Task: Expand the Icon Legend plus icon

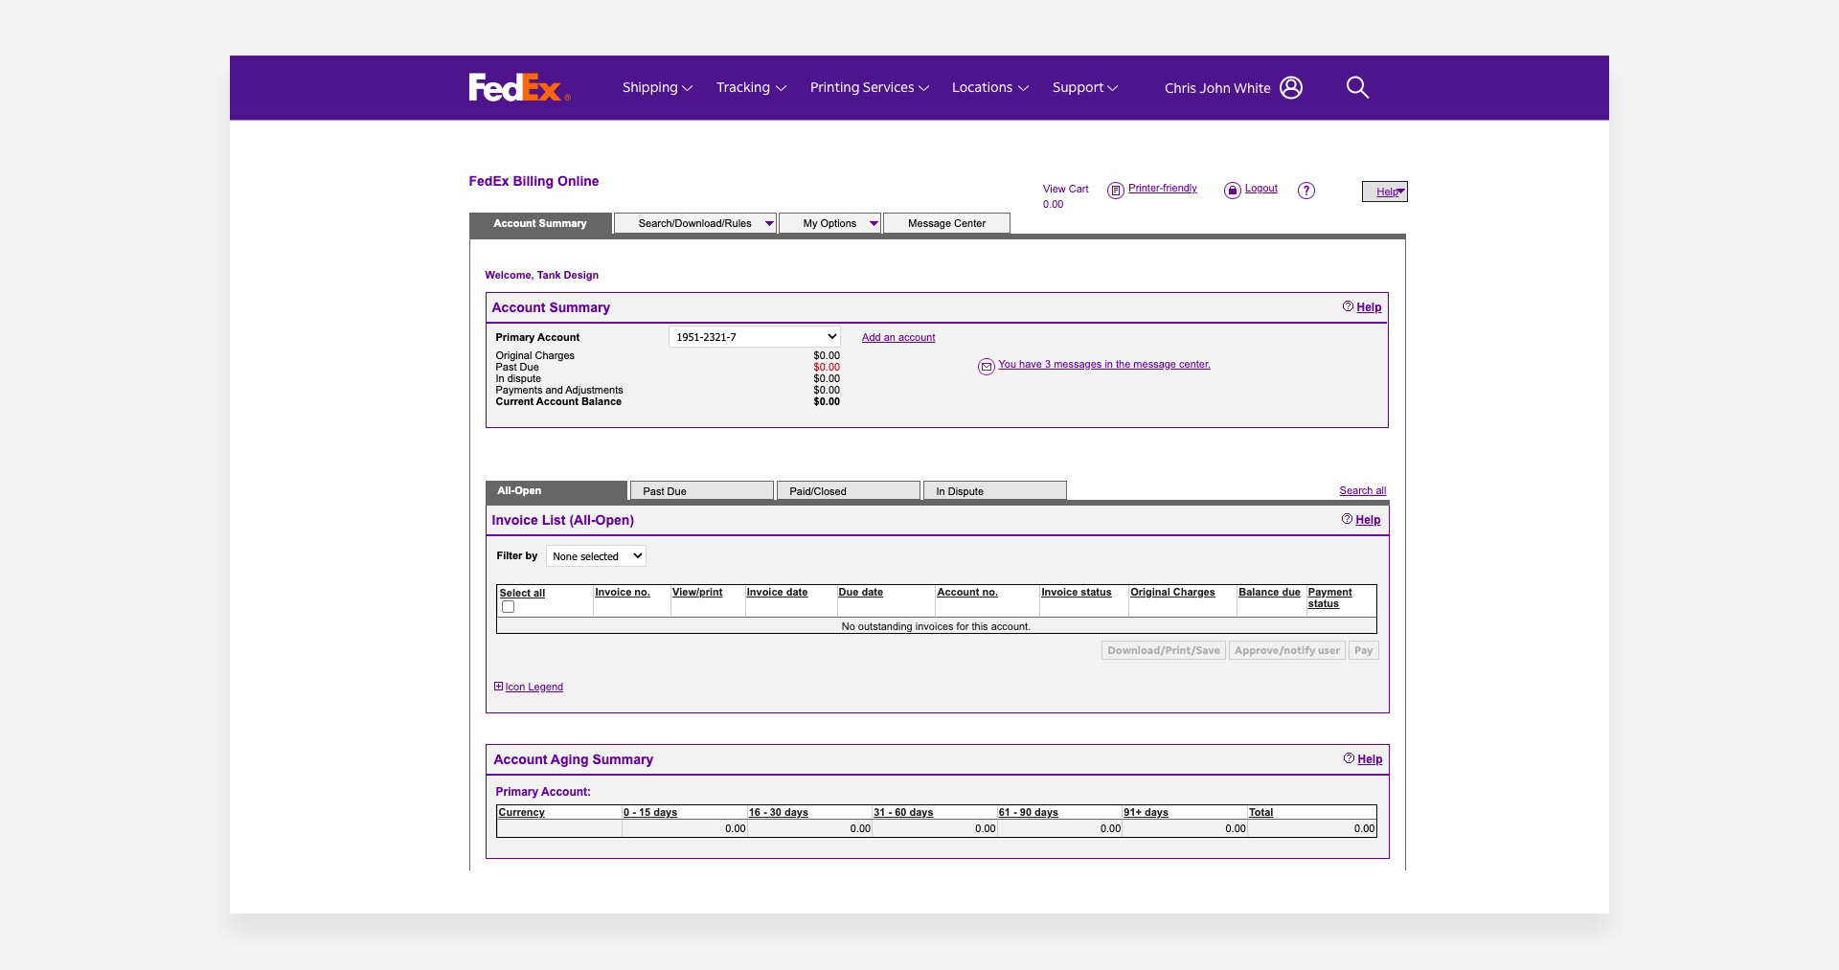Action: [x=498, y=687]
